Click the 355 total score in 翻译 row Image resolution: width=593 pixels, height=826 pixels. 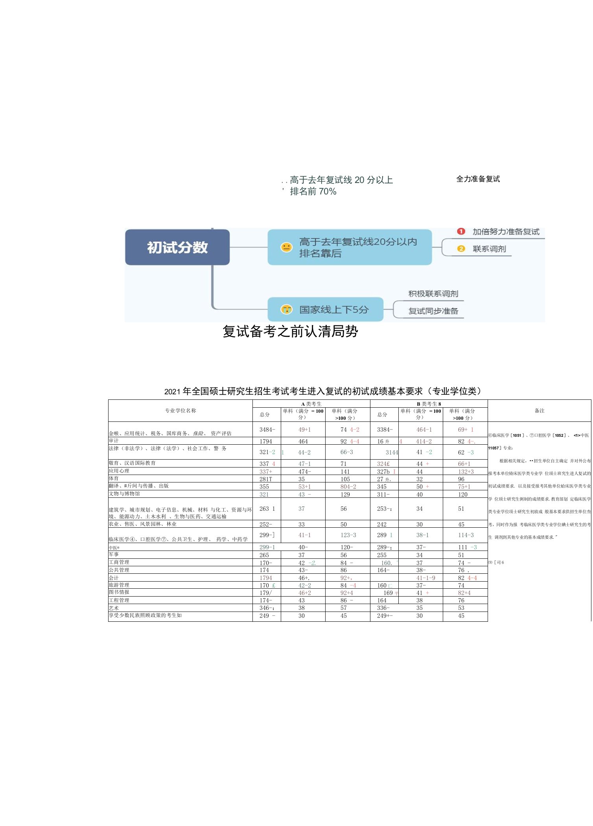click(x=264, y=487)
